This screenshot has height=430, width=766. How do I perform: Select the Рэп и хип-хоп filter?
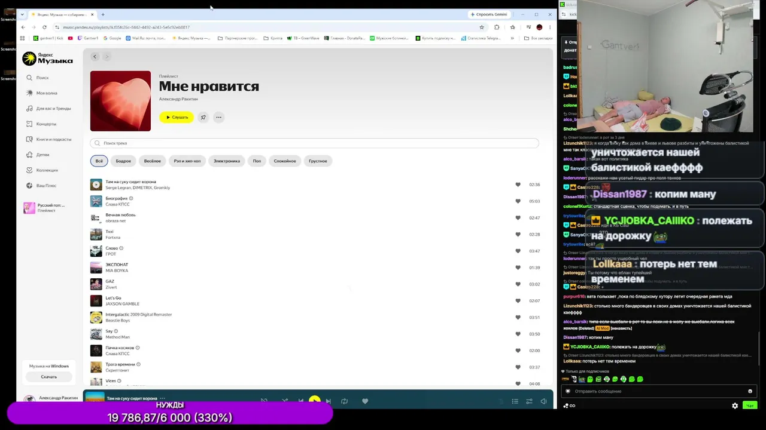pyautogui.click(x=187, y=161)
